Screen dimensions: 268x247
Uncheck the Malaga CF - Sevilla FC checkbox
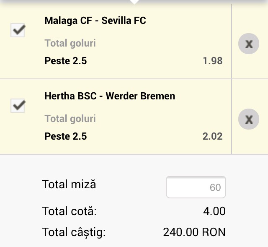[18, 30]
